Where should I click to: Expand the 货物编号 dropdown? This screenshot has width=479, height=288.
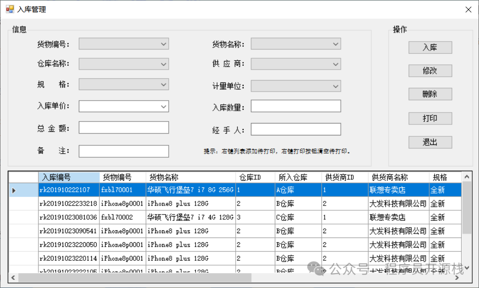click(164, 44)
